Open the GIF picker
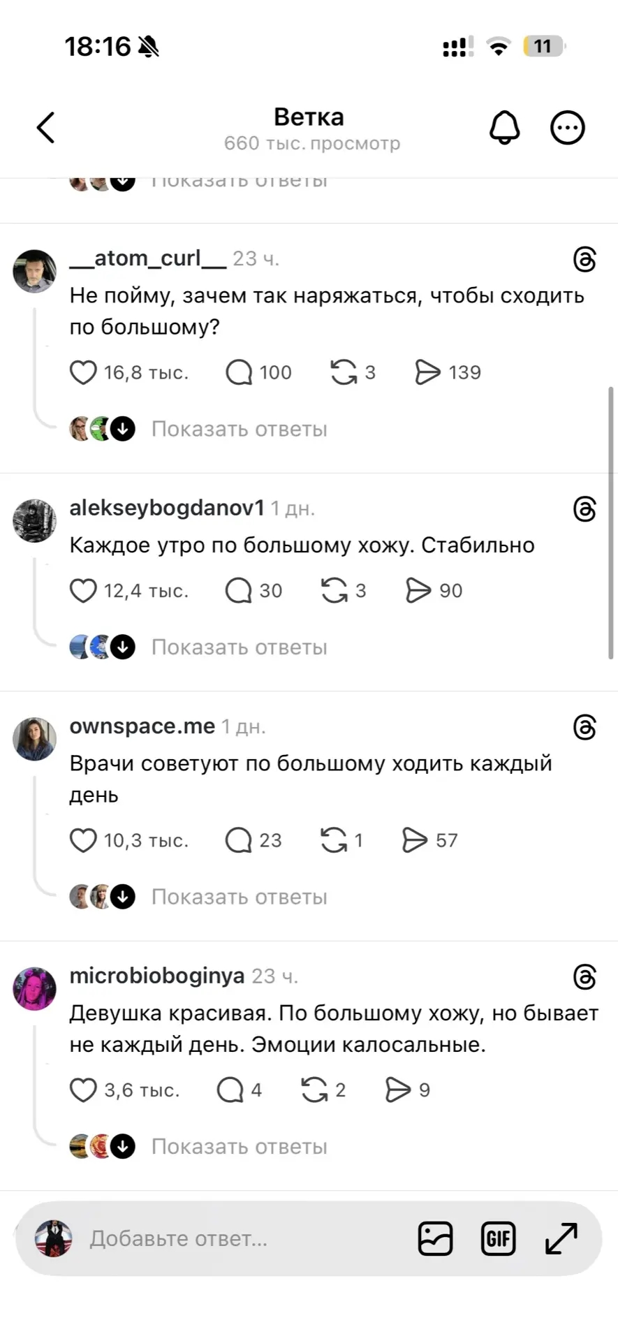 pos(499,1239)
